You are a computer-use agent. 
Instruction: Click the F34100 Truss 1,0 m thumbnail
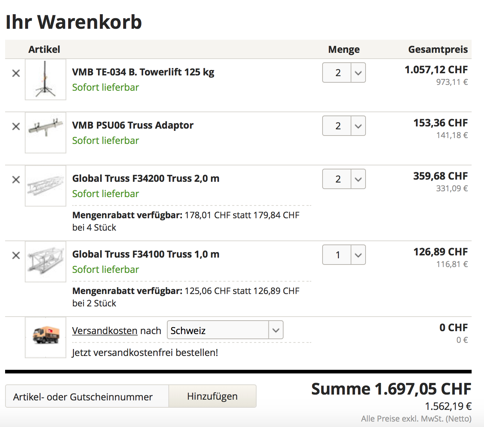46,262
